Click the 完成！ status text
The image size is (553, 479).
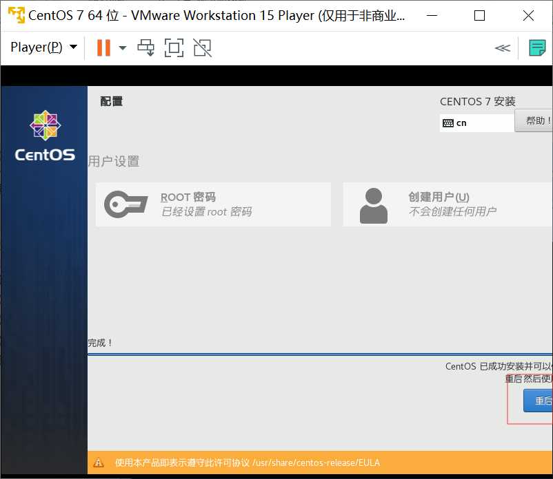tap(100, 343)
